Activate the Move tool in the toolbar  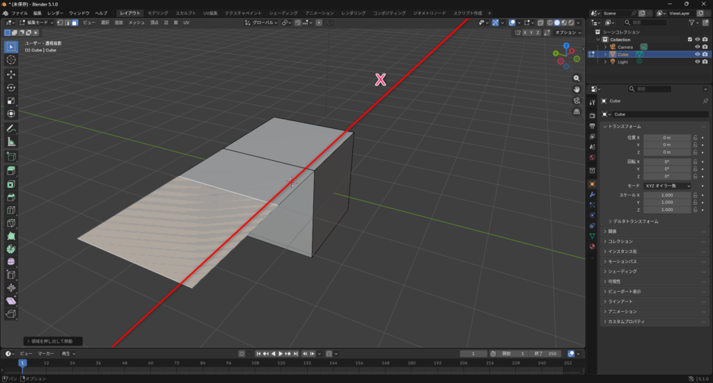tap(11, 74)
